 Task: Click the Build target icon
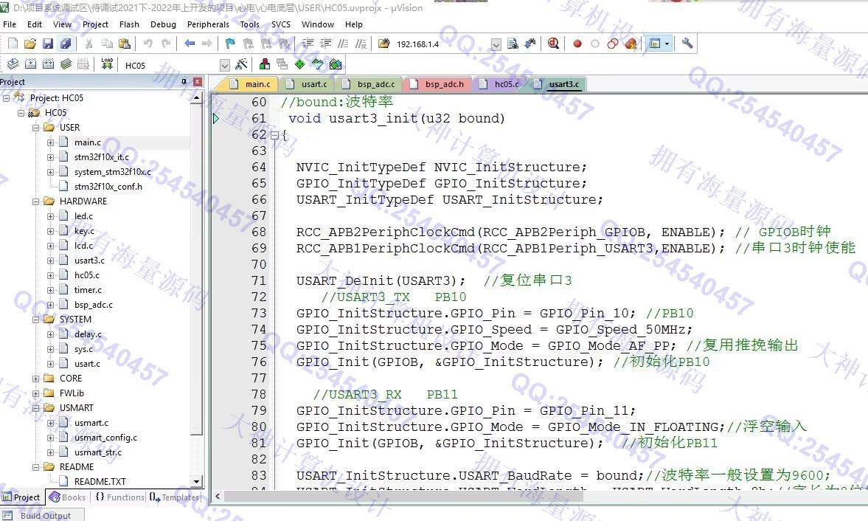coord(30,64)
